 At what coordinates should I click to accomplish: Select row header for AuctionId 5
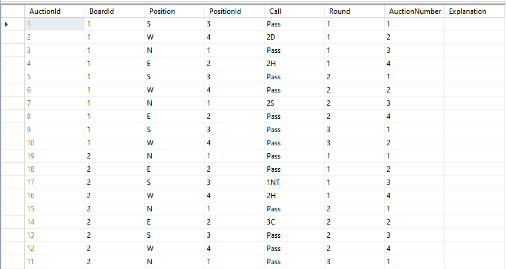(x=13, y=77)
